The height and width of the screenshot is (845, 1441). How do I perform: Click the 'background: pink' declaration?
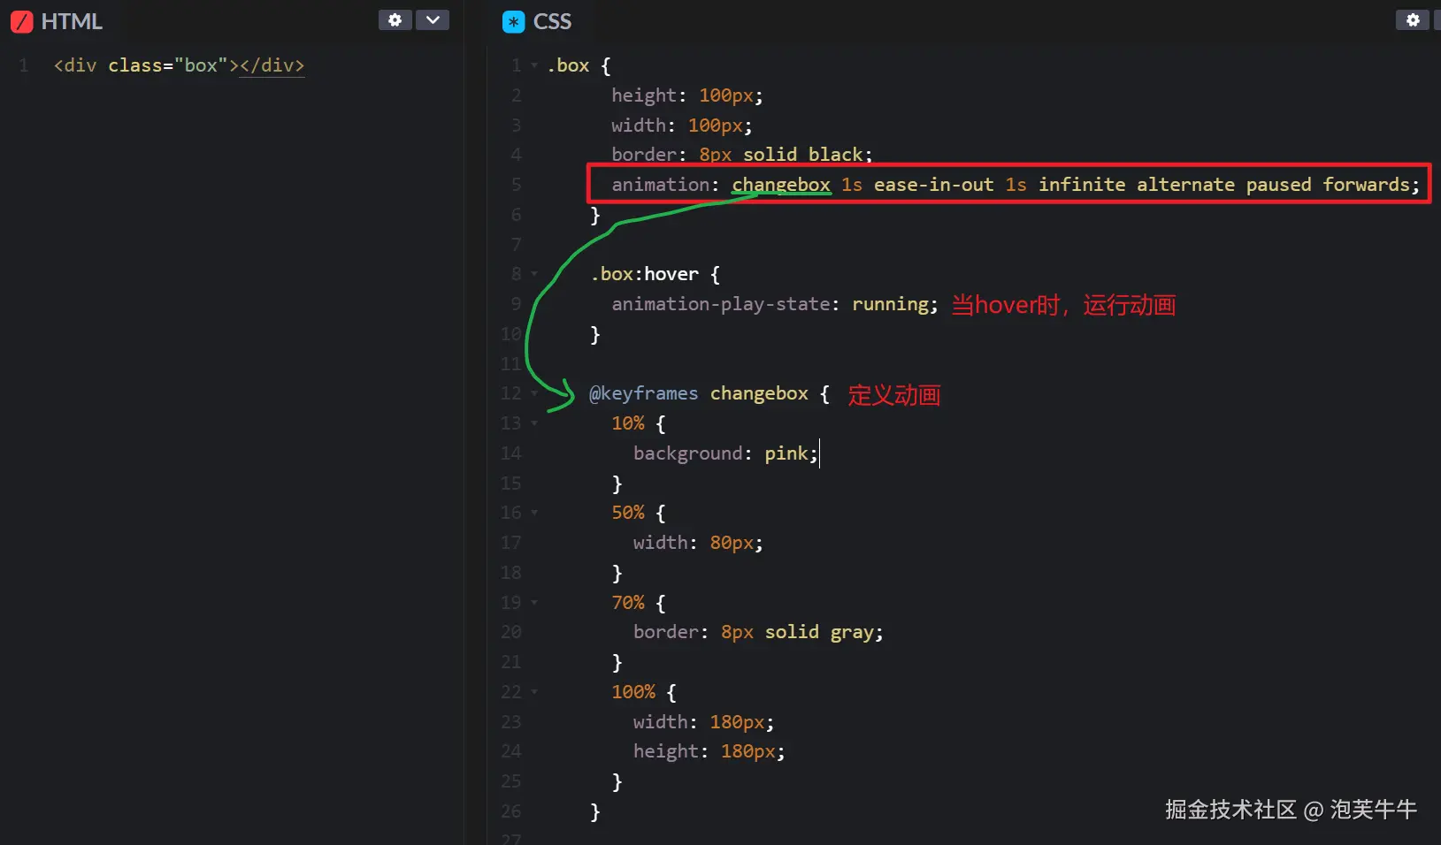pos(726,453)
